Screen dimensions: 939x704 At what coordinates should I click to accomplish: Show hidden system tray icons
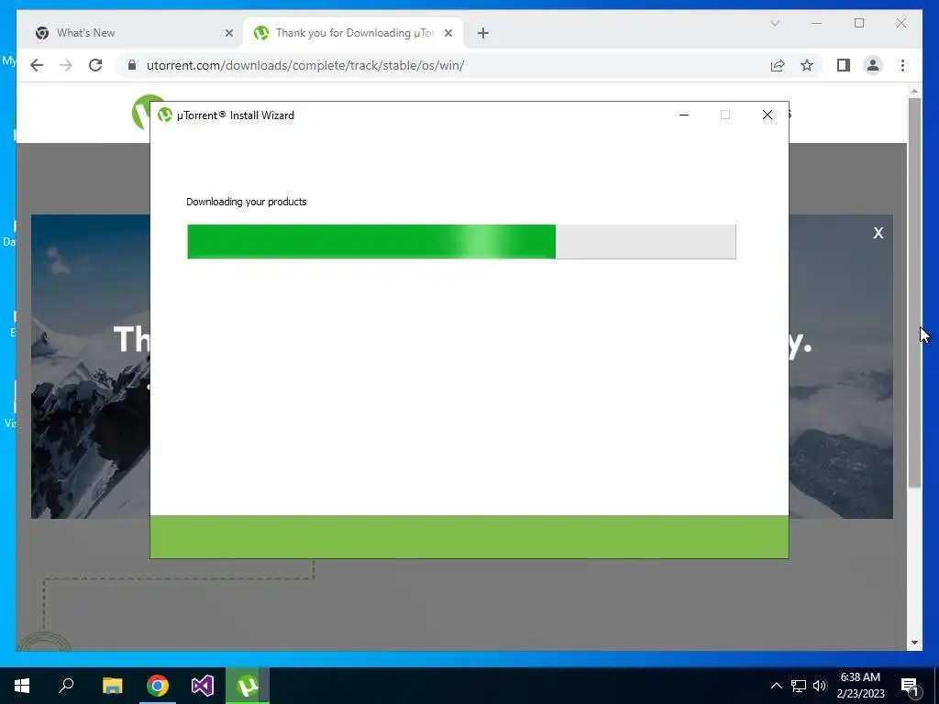click(776, 686)
